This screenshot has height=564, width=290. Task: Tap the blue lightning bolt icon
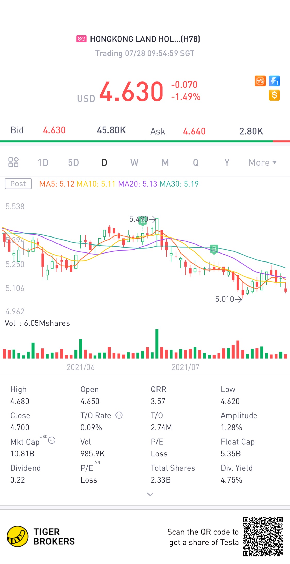274,81
